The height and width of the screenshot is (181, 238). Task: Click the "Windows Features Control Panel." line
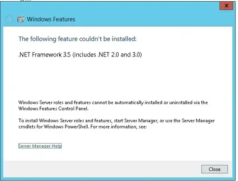tap(53, 109)
